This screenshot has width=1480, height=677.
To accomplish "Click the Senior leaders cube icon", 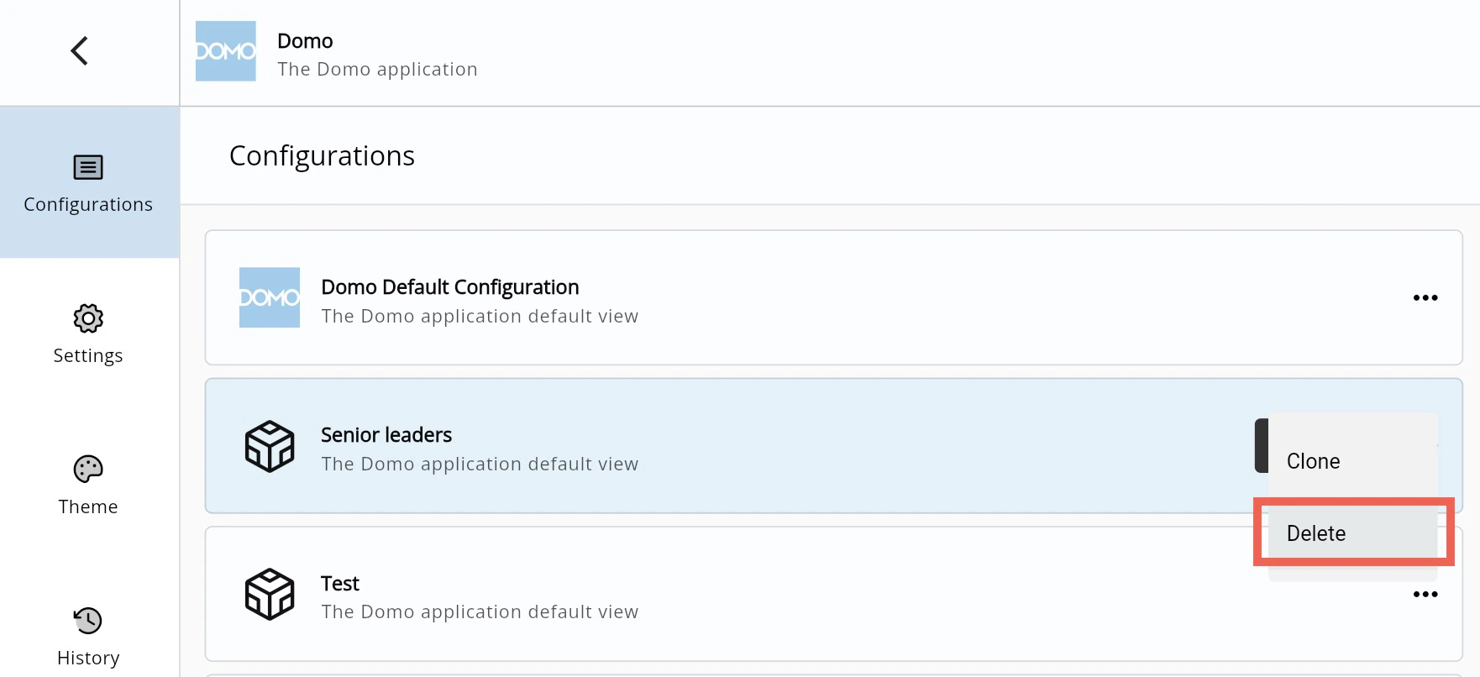I will [x=270, y=446].
